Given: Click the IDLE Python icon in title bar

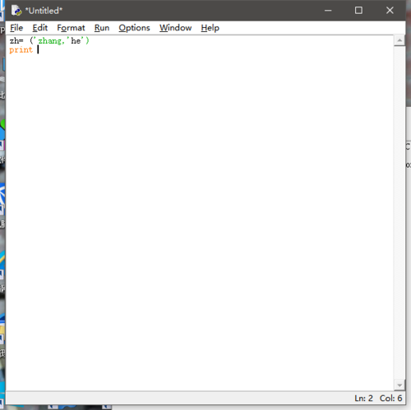Looking at the screenshot, I should 16,11.
